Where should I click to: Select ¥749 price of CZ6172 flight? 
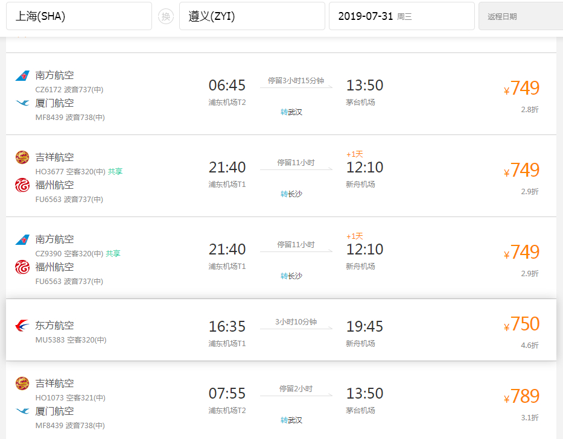tap(521, 88)
